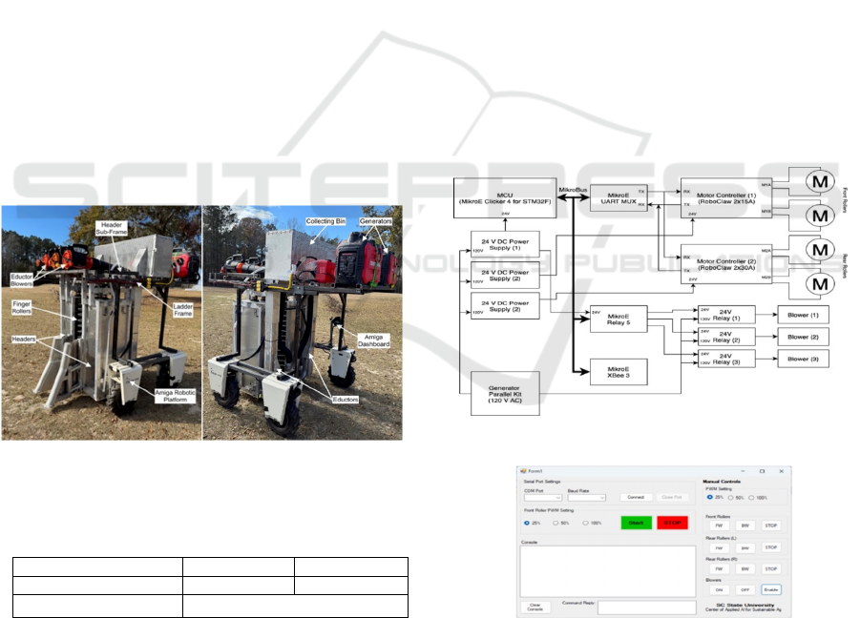Click FW under Front Rollers
The width and height of the screenshot is (860, 618).
718,524
